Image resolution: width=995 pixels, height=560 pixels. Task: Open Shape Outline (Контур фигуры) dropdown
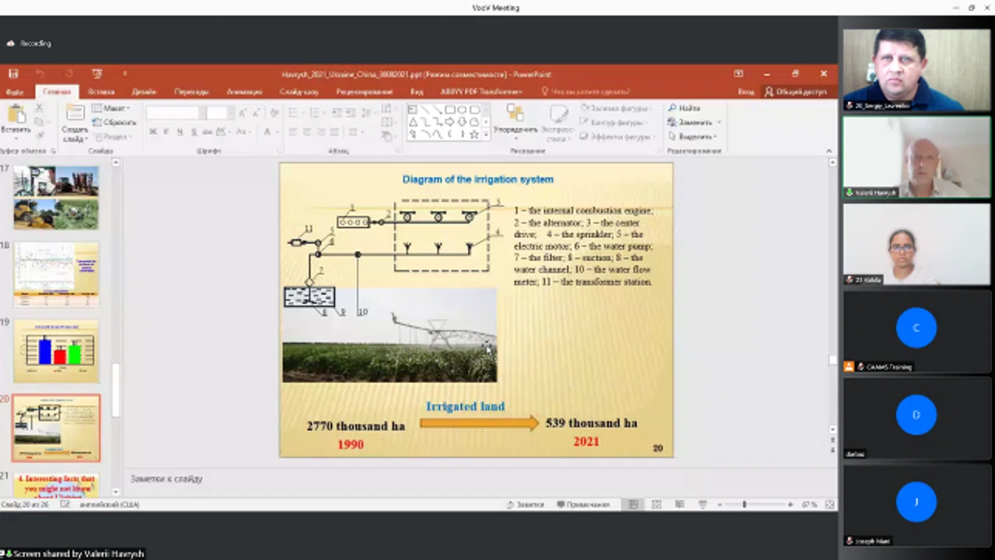[x=616, y=123]
